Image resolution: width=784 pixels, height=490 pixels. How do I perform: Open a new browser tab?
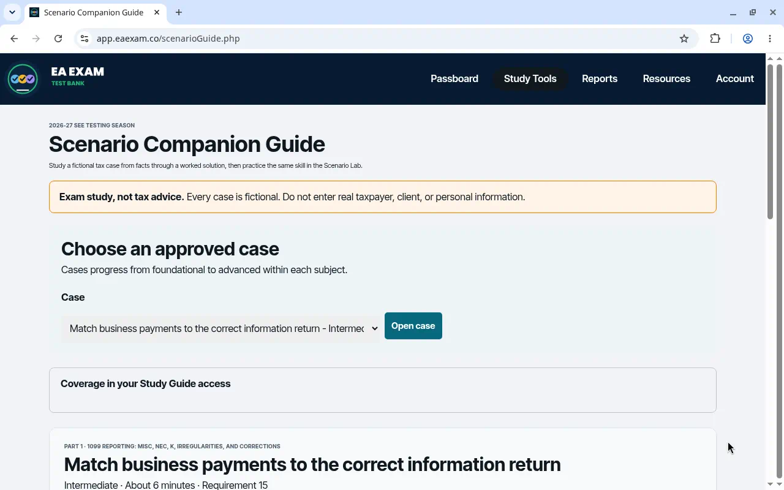179,12
